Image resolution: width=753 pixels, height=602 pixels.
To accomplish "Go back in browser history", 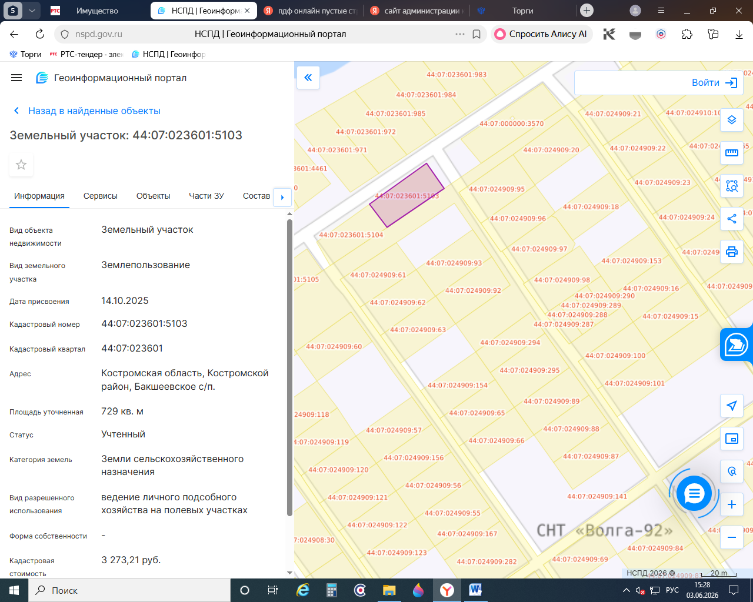I will [x=15, y=34].
